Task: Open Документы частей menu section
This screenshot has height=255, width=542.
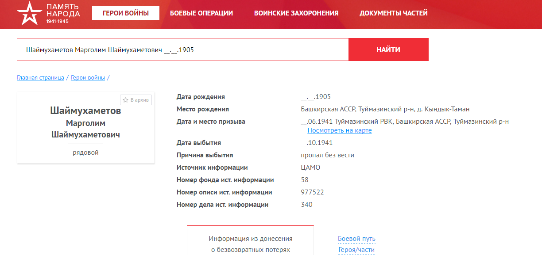Action: (394, 13)
